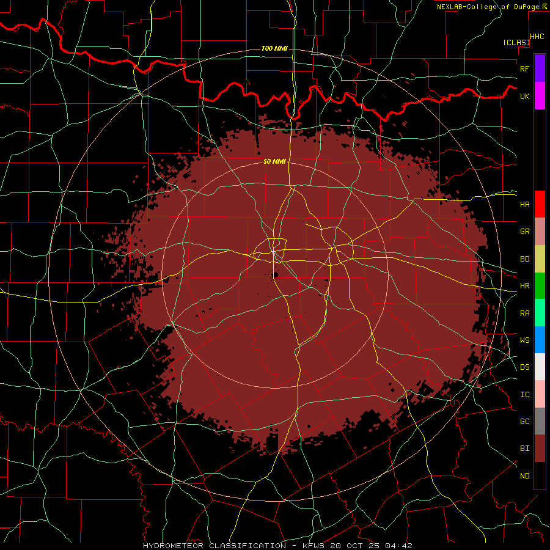Click the 04:42 timestamp

pyautogui.click(x=398, y=546)
